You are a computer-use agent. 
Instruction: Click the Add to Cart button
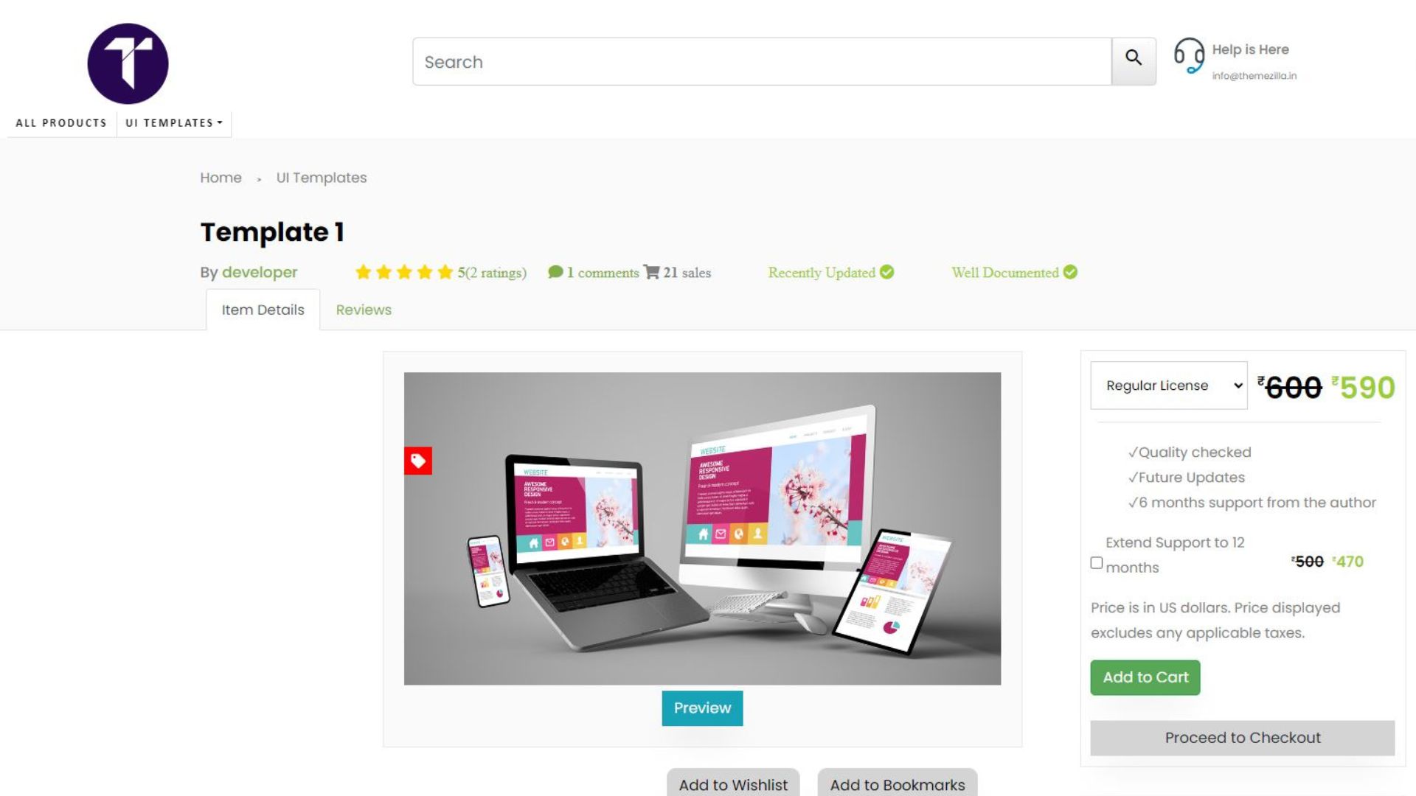[x=1145, y=677]
